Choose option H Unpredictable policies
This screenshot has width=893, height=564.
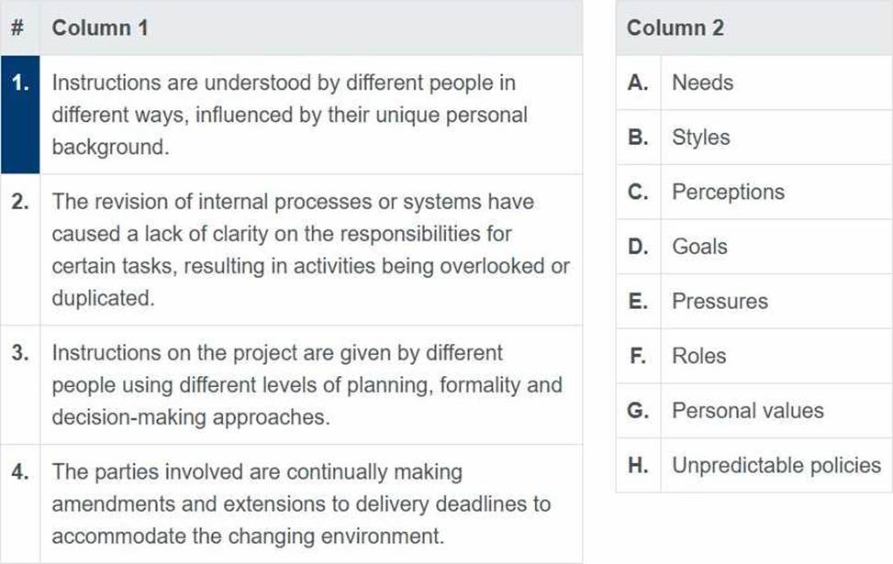tap(754, 465)
